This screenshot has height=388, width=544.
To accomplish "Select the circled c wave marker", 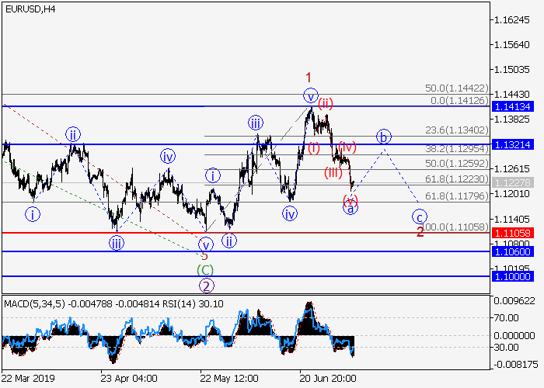I will click(419, 216).
